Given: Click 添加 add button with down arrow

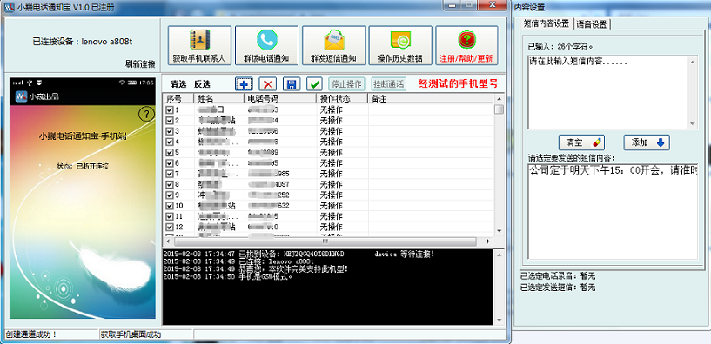Looking at the screenshot, I should click(x=647, y=142).
